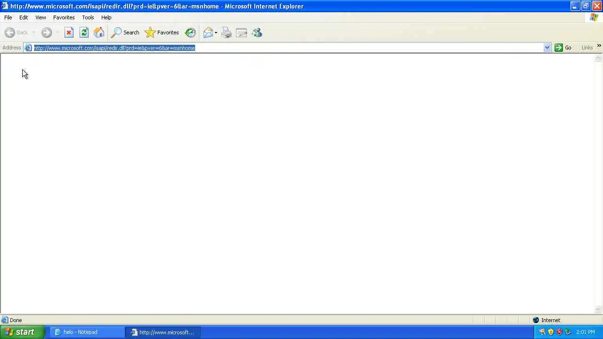Viewport: 603px width, 339px height.
Task: Open the Tools menu
Action: point(88,17)
